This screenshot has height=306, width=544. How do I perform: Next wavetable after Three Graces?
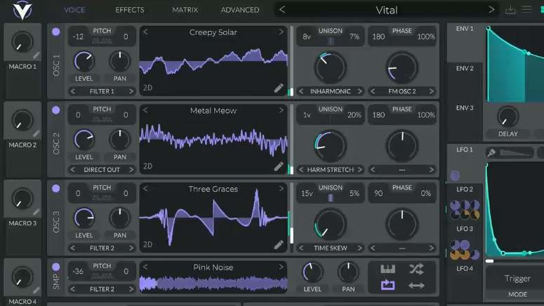(x=281, y=189)
